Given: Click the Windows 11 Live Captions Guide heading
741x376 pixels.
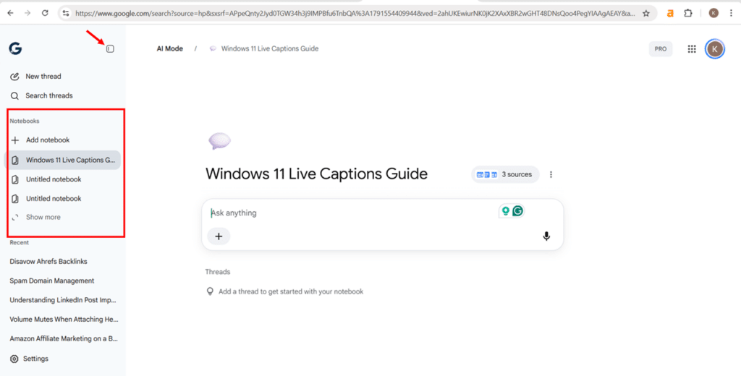Looking at the screenshot, I should pyautogui.click(x=317, y=174).
